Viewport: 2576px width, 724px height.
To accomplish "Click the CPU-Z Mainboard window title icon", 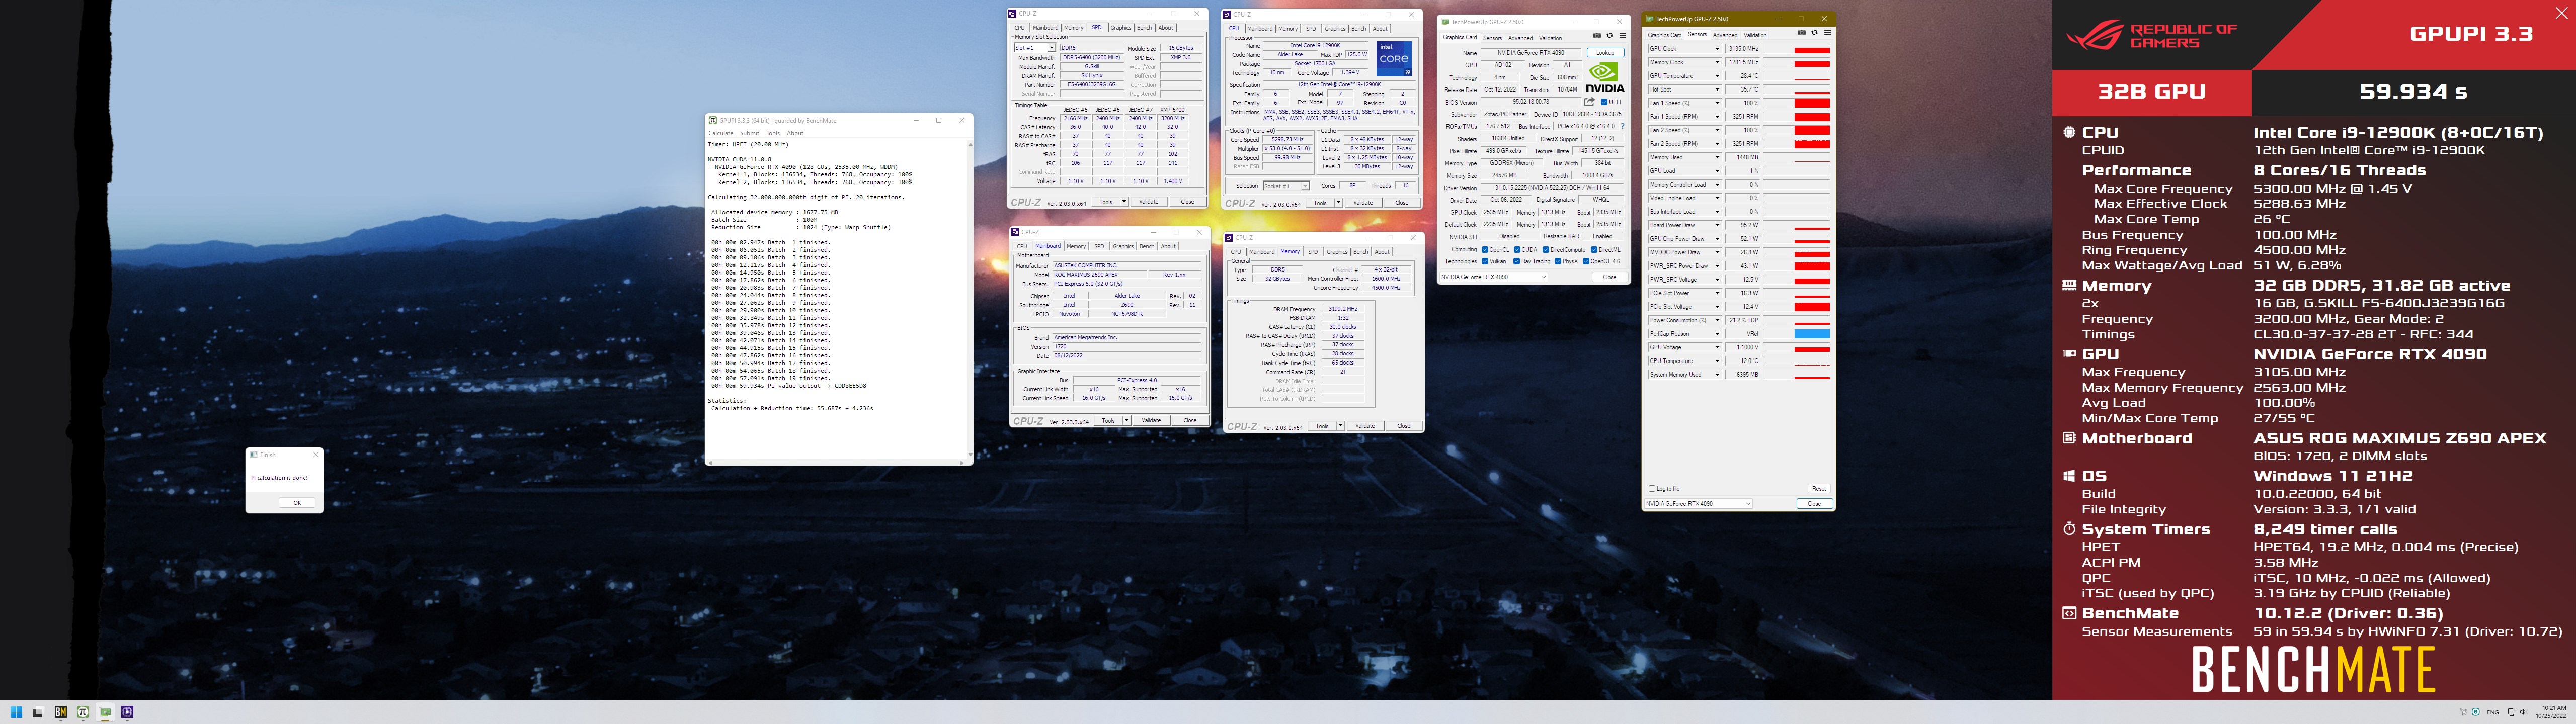I will coord(1016,232).
